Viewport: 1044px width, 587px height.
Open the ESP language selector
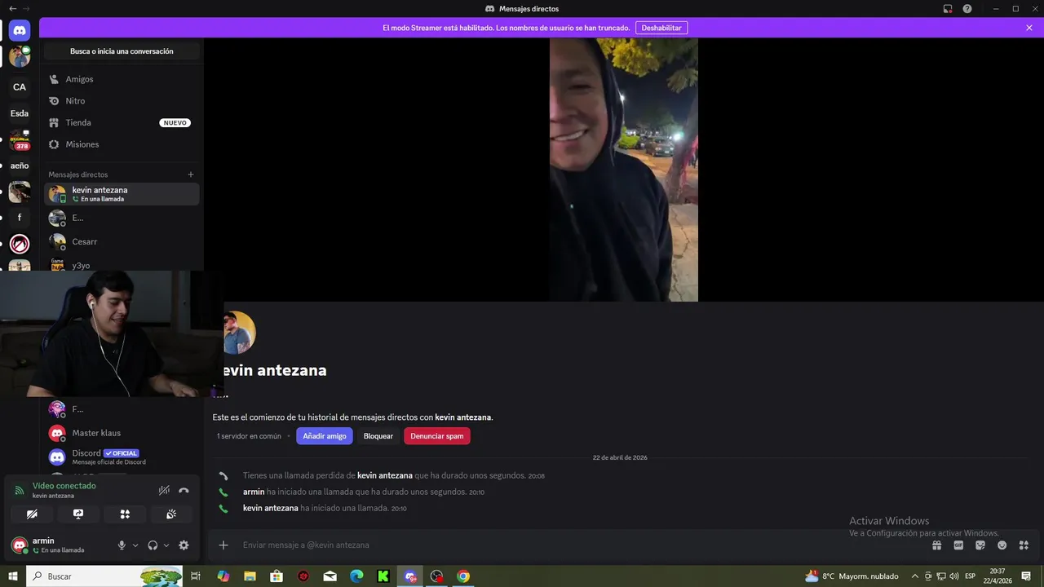point(971,576)
